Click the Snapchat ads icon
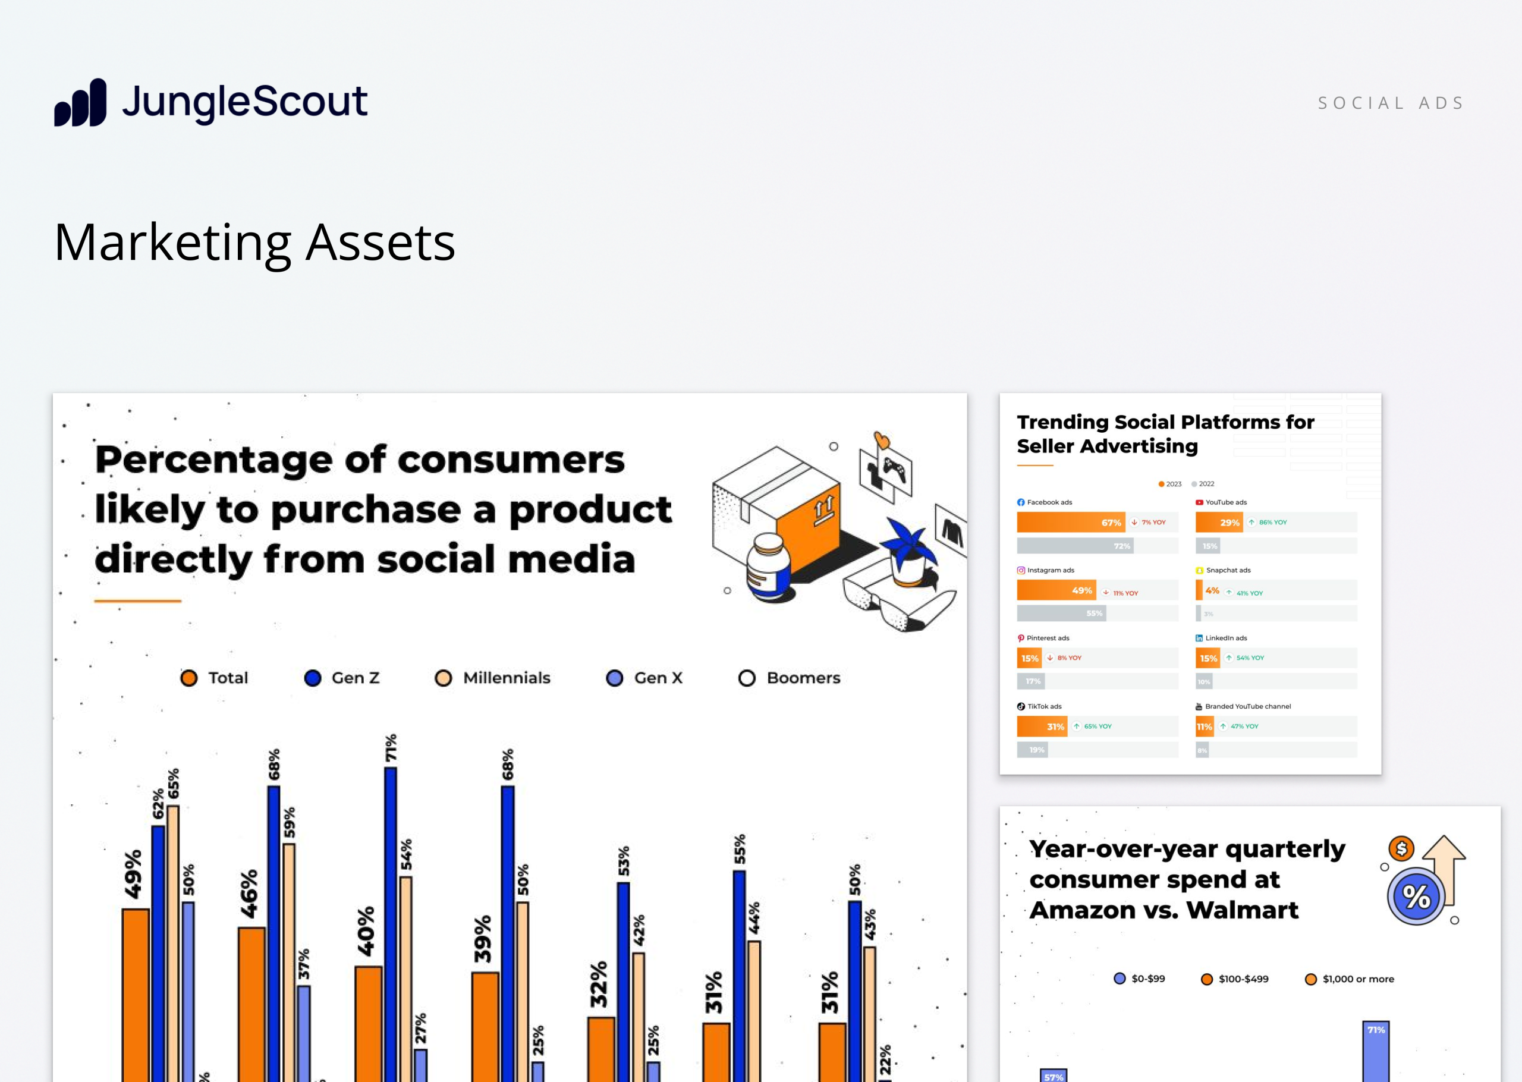 coord(1199,570)
